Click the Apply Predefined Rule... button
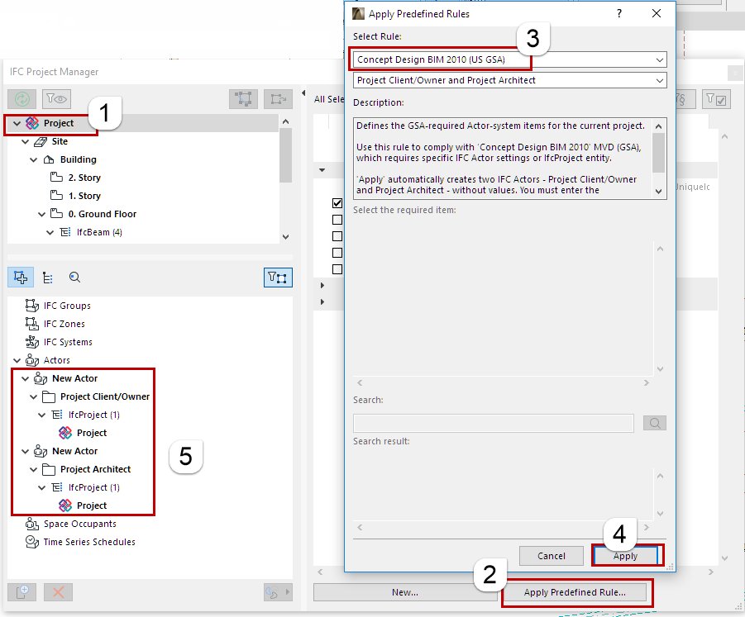 pyautogui.click(x=575, y=592)
